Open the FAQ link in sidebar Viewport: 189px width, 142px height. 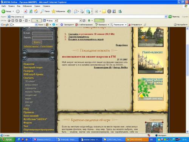coord(26,109)
